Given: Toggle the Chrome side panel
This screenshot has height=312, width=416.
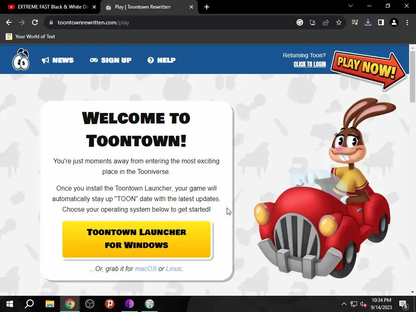Looking at the screenshot, I should (x=381, y=23).
